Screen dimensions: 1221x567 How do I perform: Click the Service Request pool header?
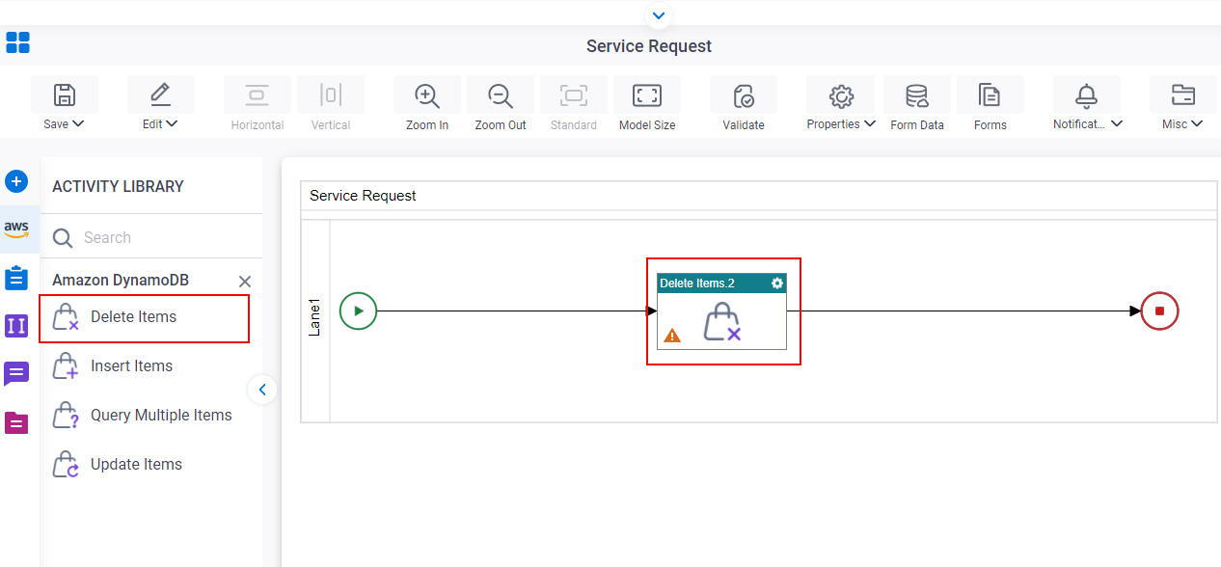tap(759, 196)
